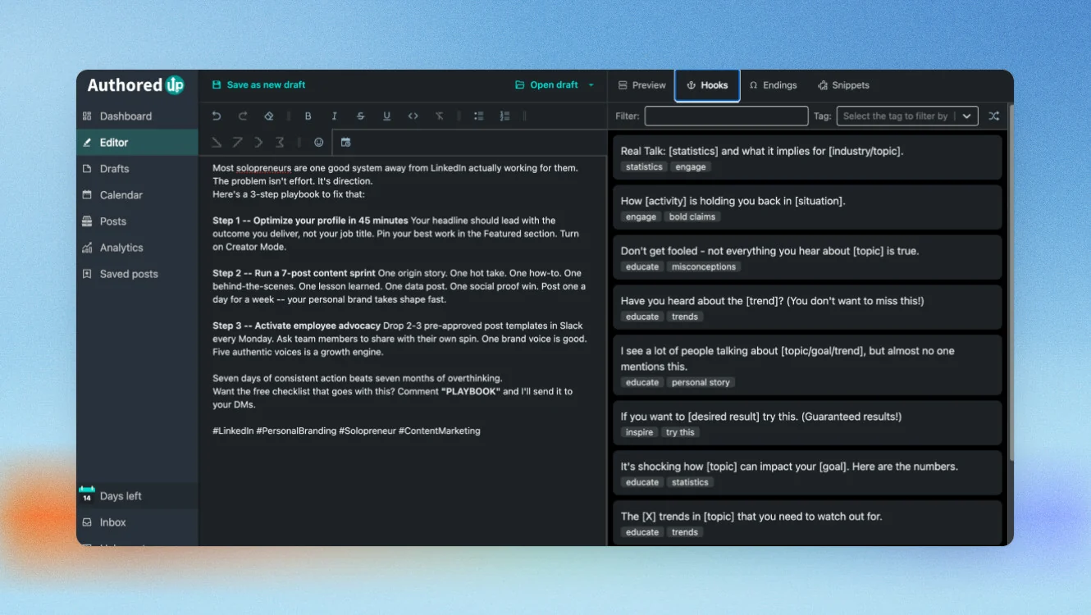Toggle code formatting with the angle brackets icon
The height and width of the screenshot is (615, 1091).
[413, 116]
